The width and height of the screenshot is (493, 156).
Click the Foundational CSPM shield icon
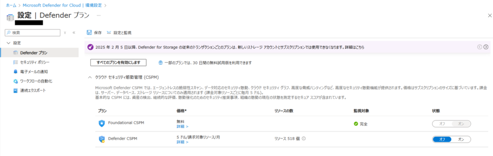point(101,123)
